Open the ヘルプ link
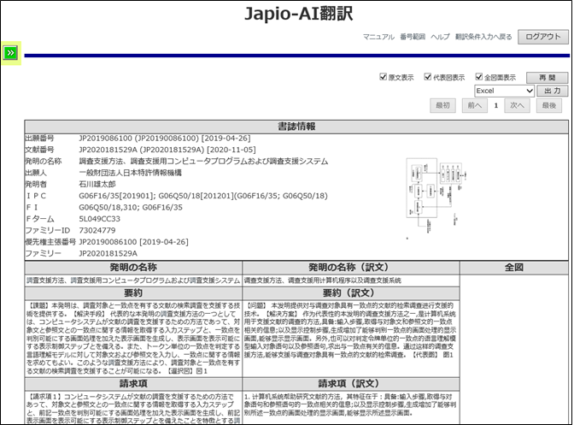574x425 pixels. [x=440, y=37]
